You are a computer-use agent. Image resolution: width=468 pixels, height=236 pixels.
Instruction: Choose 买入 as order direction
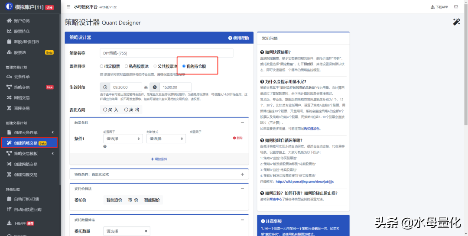coord(111,110)
